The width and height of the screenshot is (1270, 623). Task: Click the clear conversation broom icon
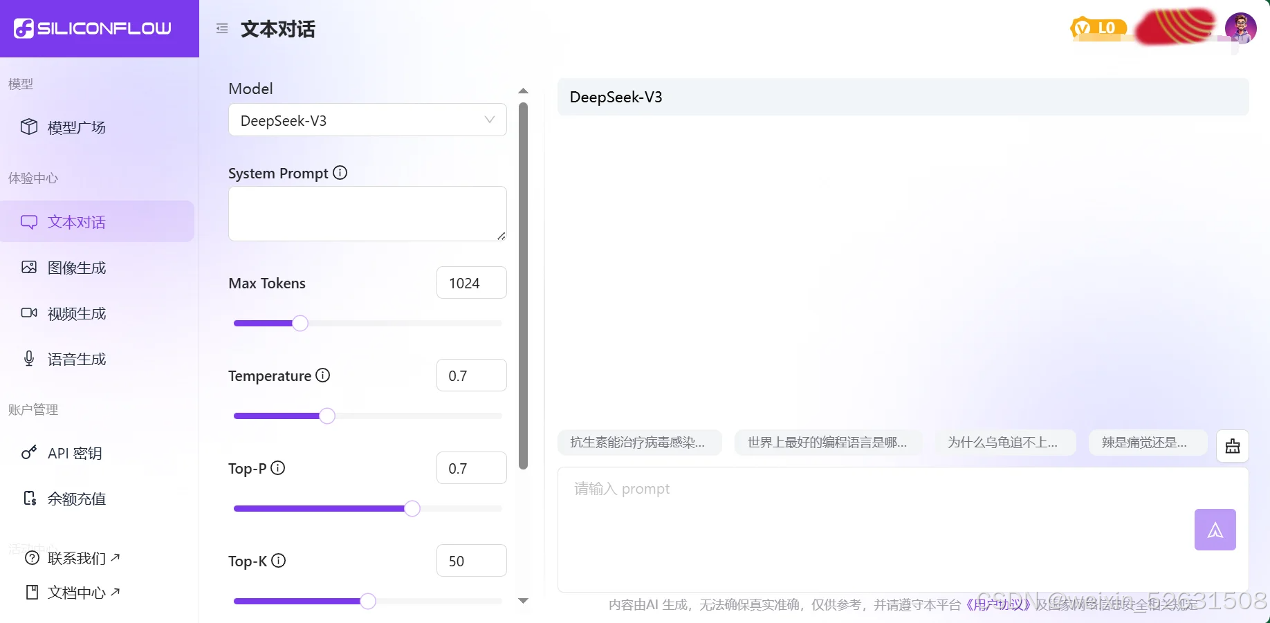pos(1233,446)
